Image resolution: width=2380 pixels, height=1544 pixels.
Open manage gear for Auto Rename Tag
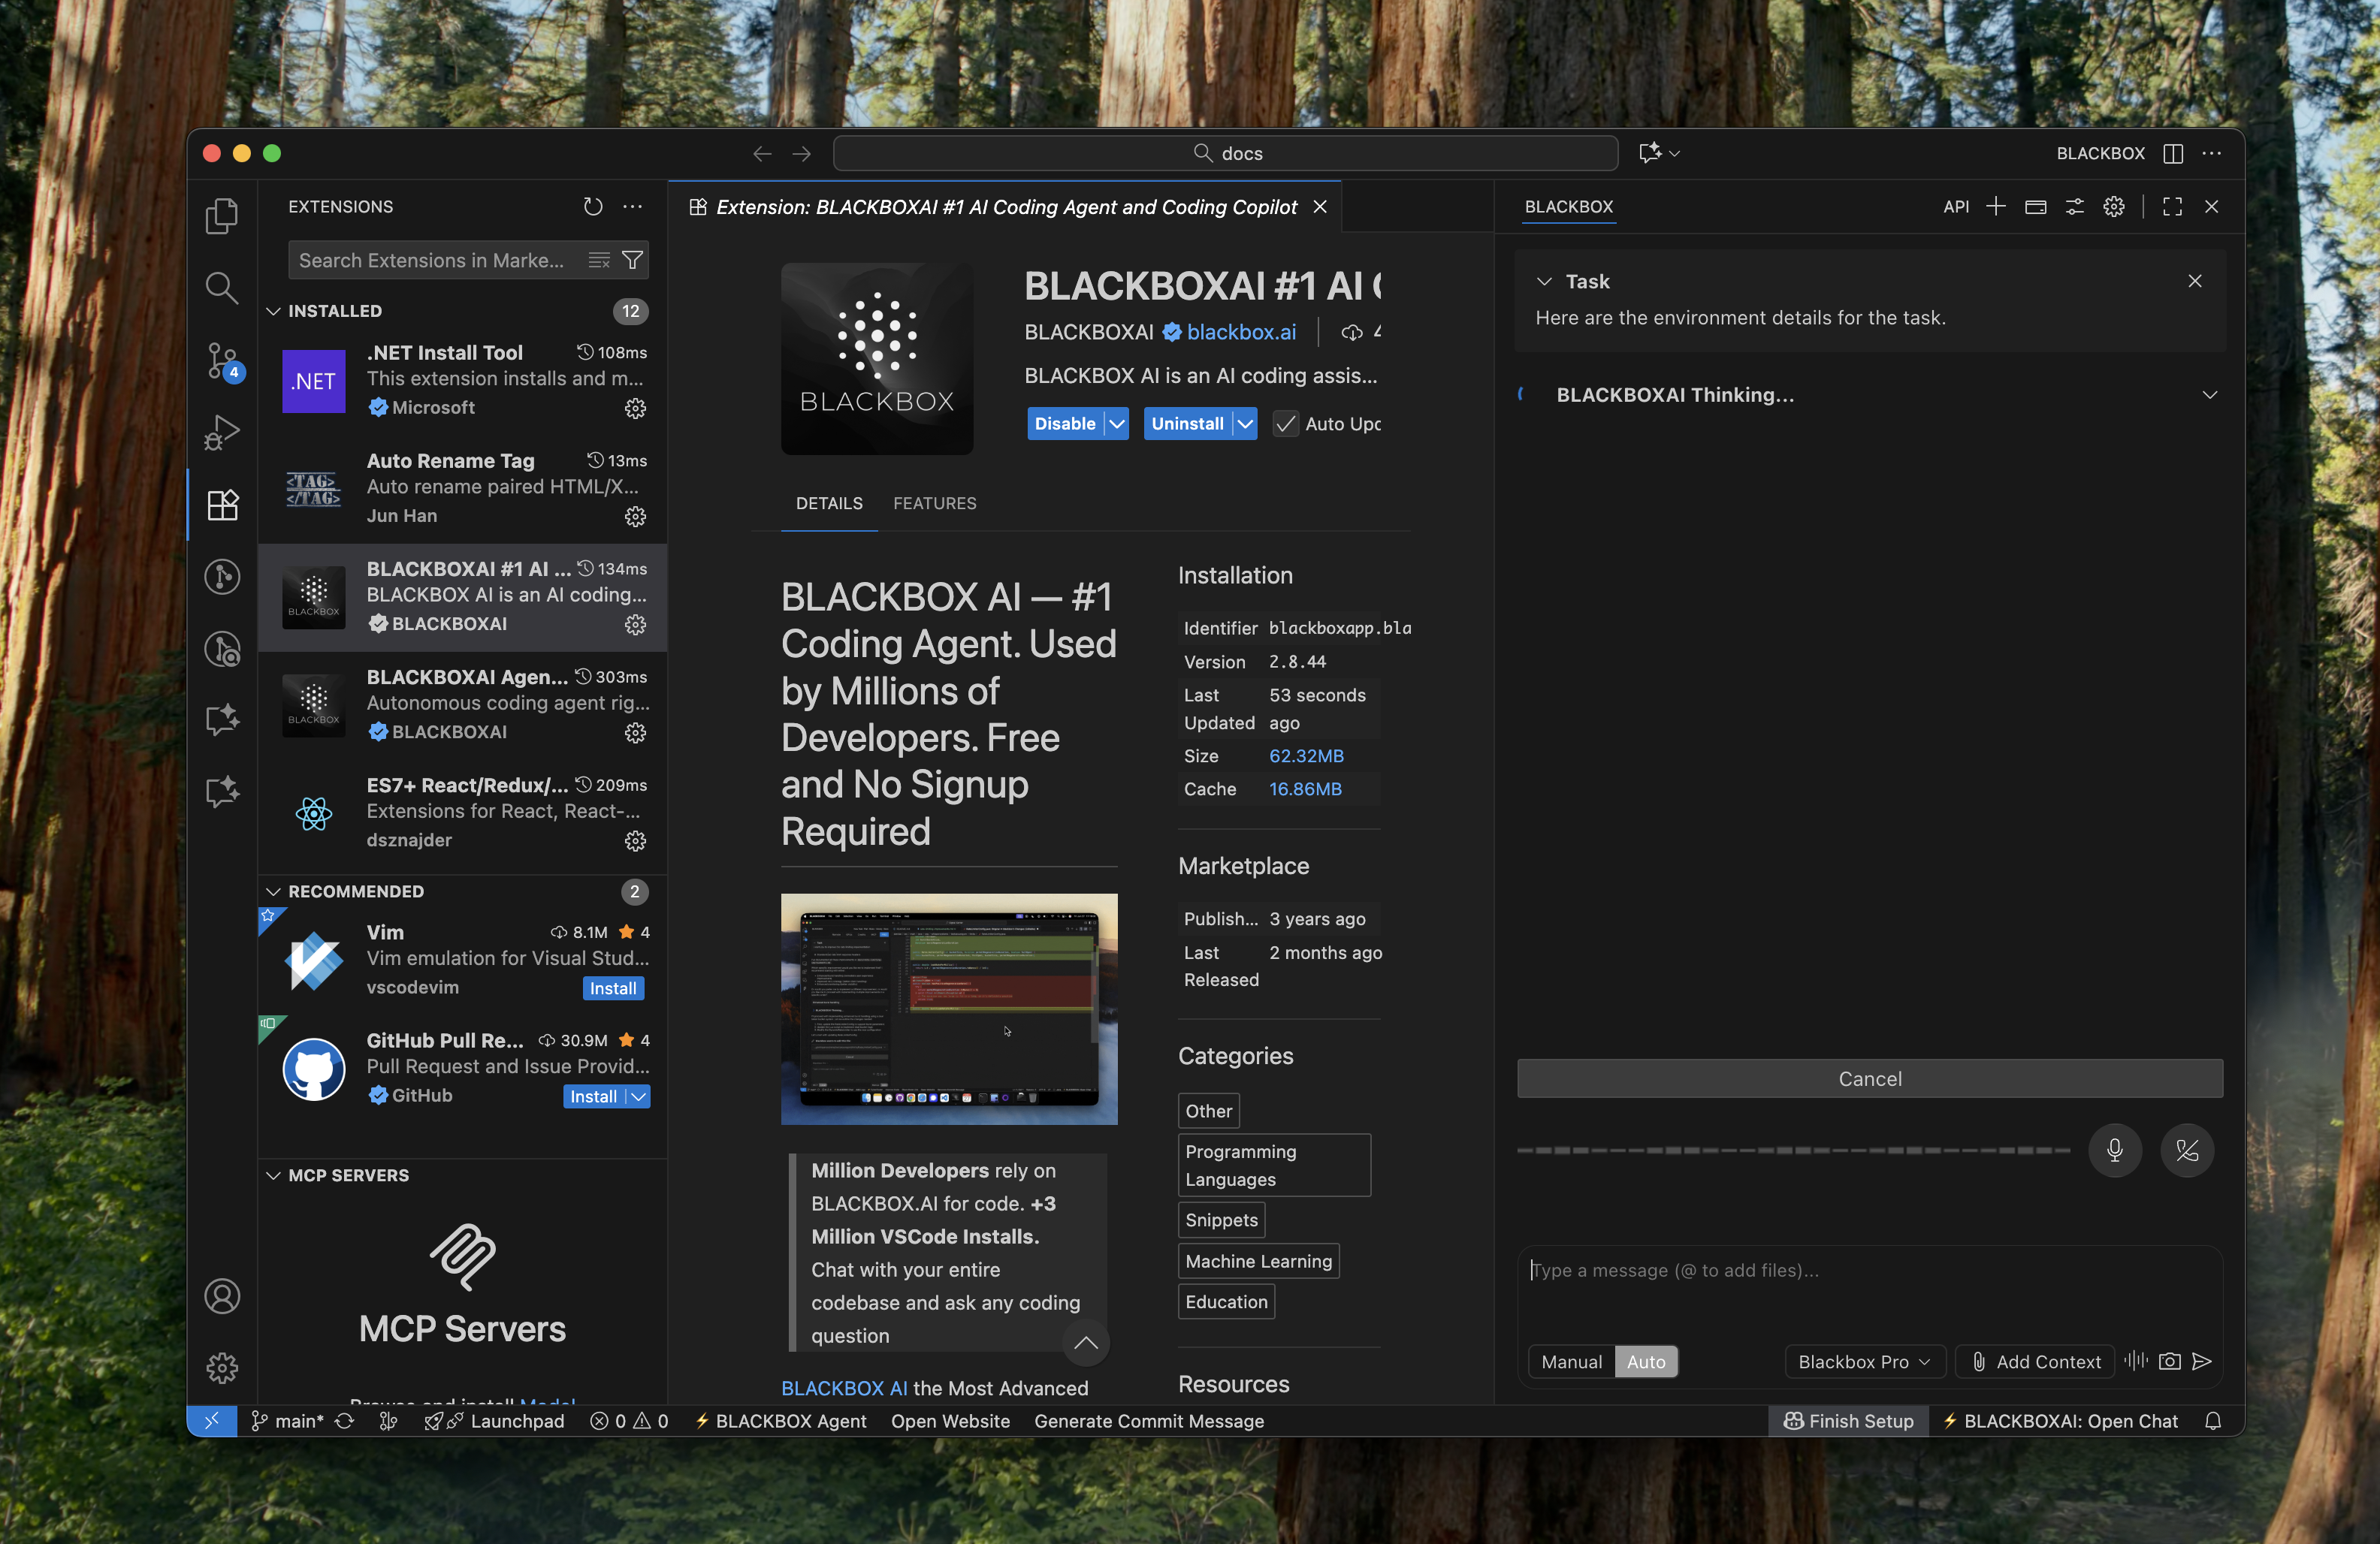click(635, 517)
